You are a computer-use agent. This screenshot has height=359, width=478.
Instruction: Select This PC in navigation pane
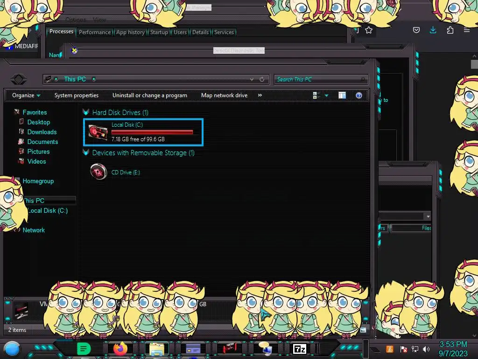point(35,201)
